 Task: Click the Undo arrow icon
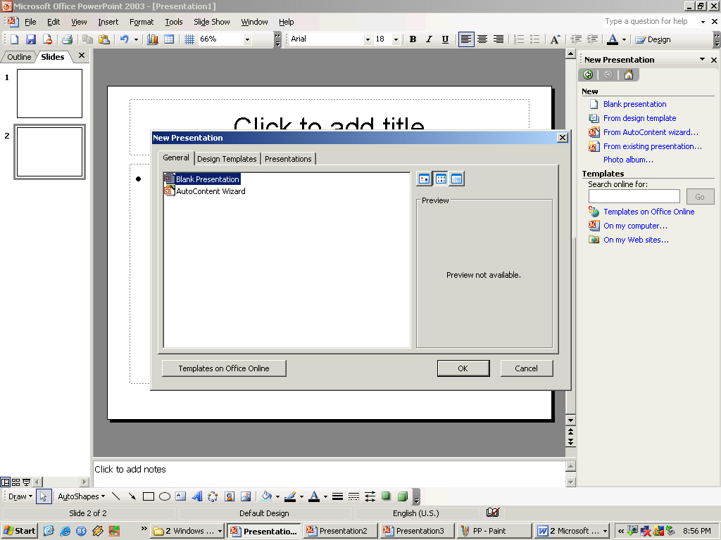tap(124, 39)
